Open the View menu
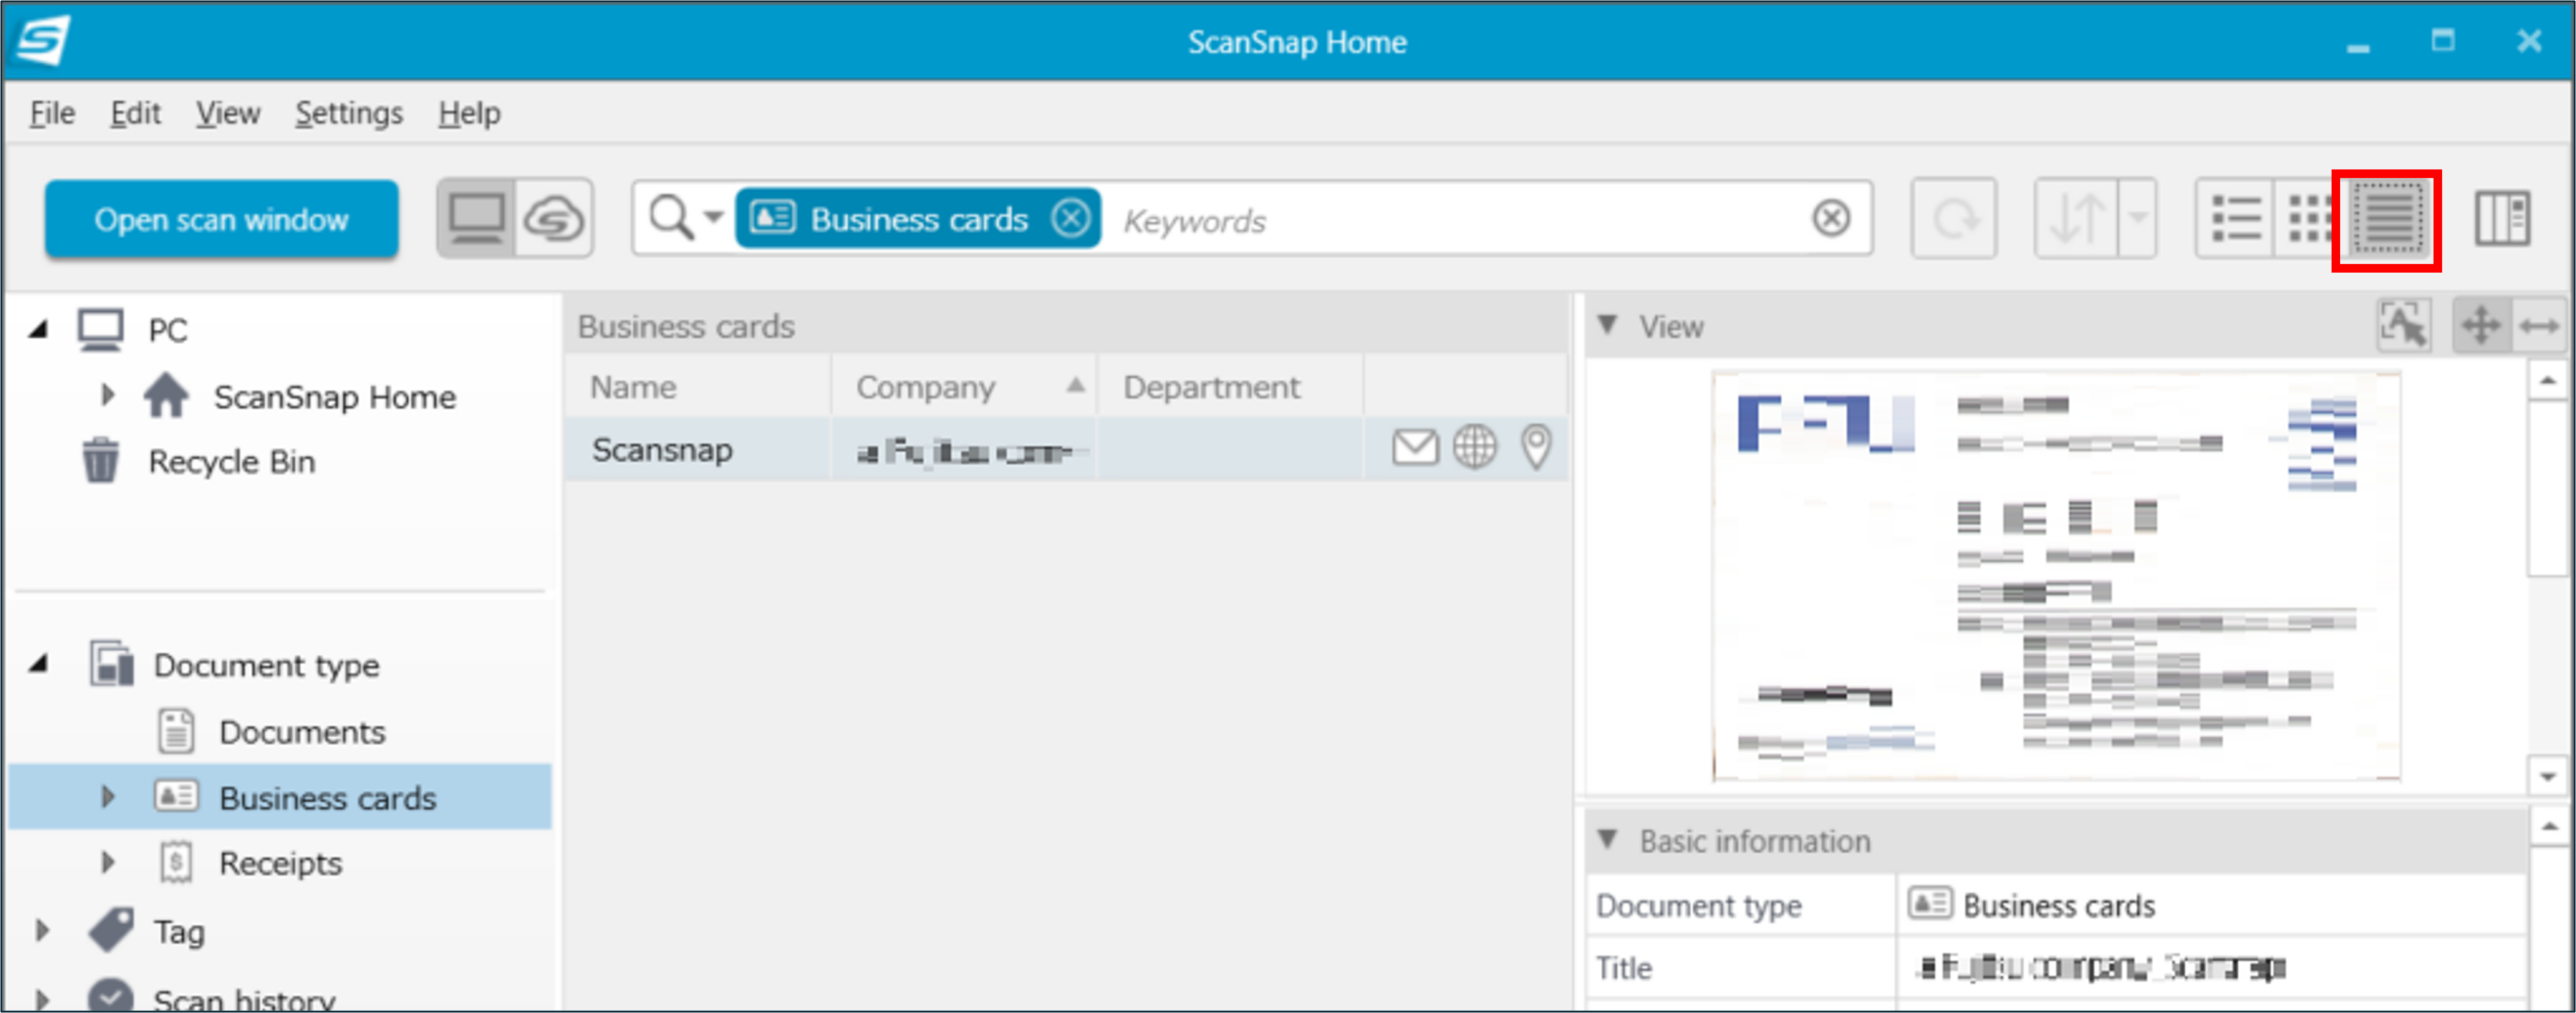2576x1013 pixels. 228,113
